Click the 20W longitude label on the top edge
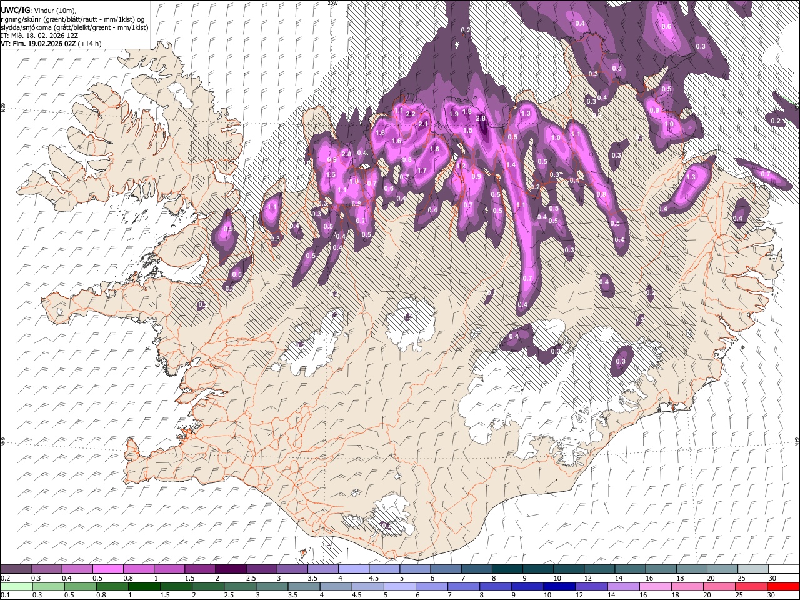Image resolution: width=800 pixels, height=600 pixels. pos(332,3)
